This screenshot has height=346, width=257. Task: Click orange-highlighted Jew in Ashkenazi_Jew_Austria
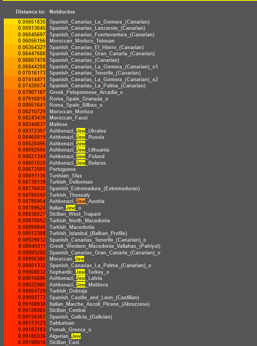pyautogui.click(x=81, y=201)
